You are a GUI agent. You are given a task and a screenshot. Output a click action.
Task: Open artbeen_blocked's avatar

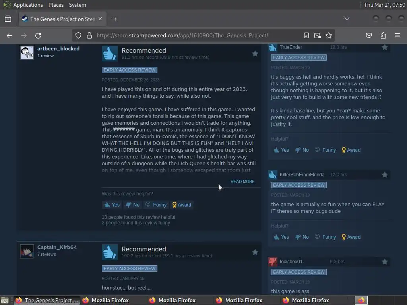point(27,53)
